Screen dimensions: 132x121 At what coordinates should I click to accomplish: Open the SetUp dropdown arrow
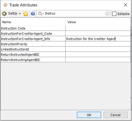pyautogui.click(x=20, y=14)
